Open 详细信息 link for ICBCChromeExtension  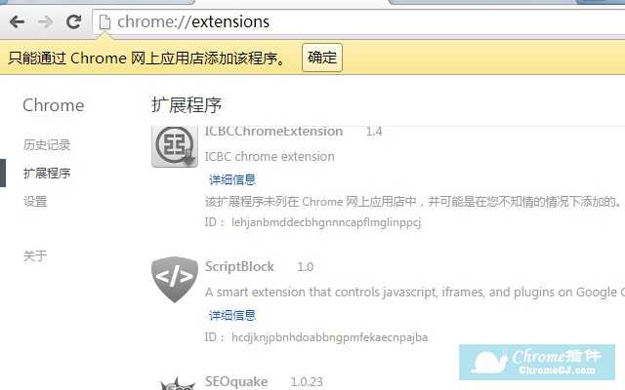(232, 179)
